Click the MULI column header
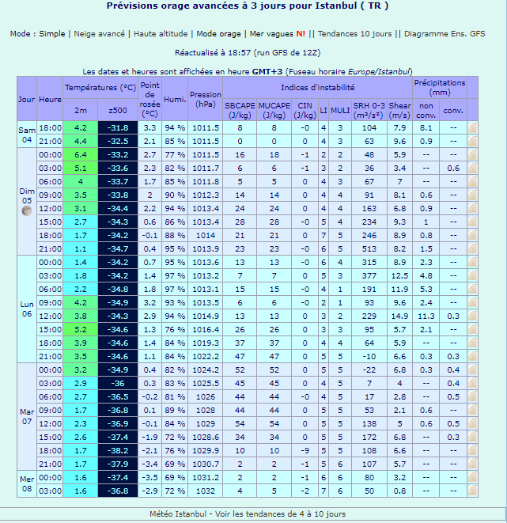Screen dimensions: 507x523 [x=340, y=110]
